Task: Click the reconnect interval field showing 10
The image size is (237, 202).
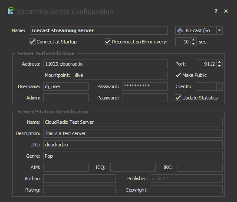Action: 183,42
